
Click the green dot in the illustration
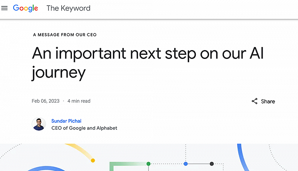149,163
